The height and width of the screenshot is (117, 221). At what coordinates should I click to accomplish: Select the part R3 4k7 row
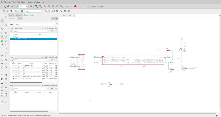coord(33,72)
